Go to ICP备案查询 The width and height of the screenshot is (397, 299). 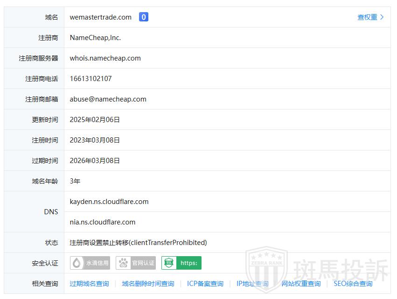[x=205, y=284]
